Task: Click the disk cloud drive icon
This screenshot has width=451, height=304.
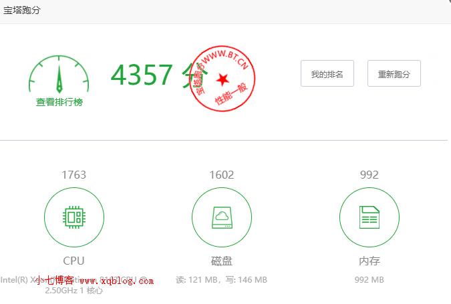Action: 222,217
